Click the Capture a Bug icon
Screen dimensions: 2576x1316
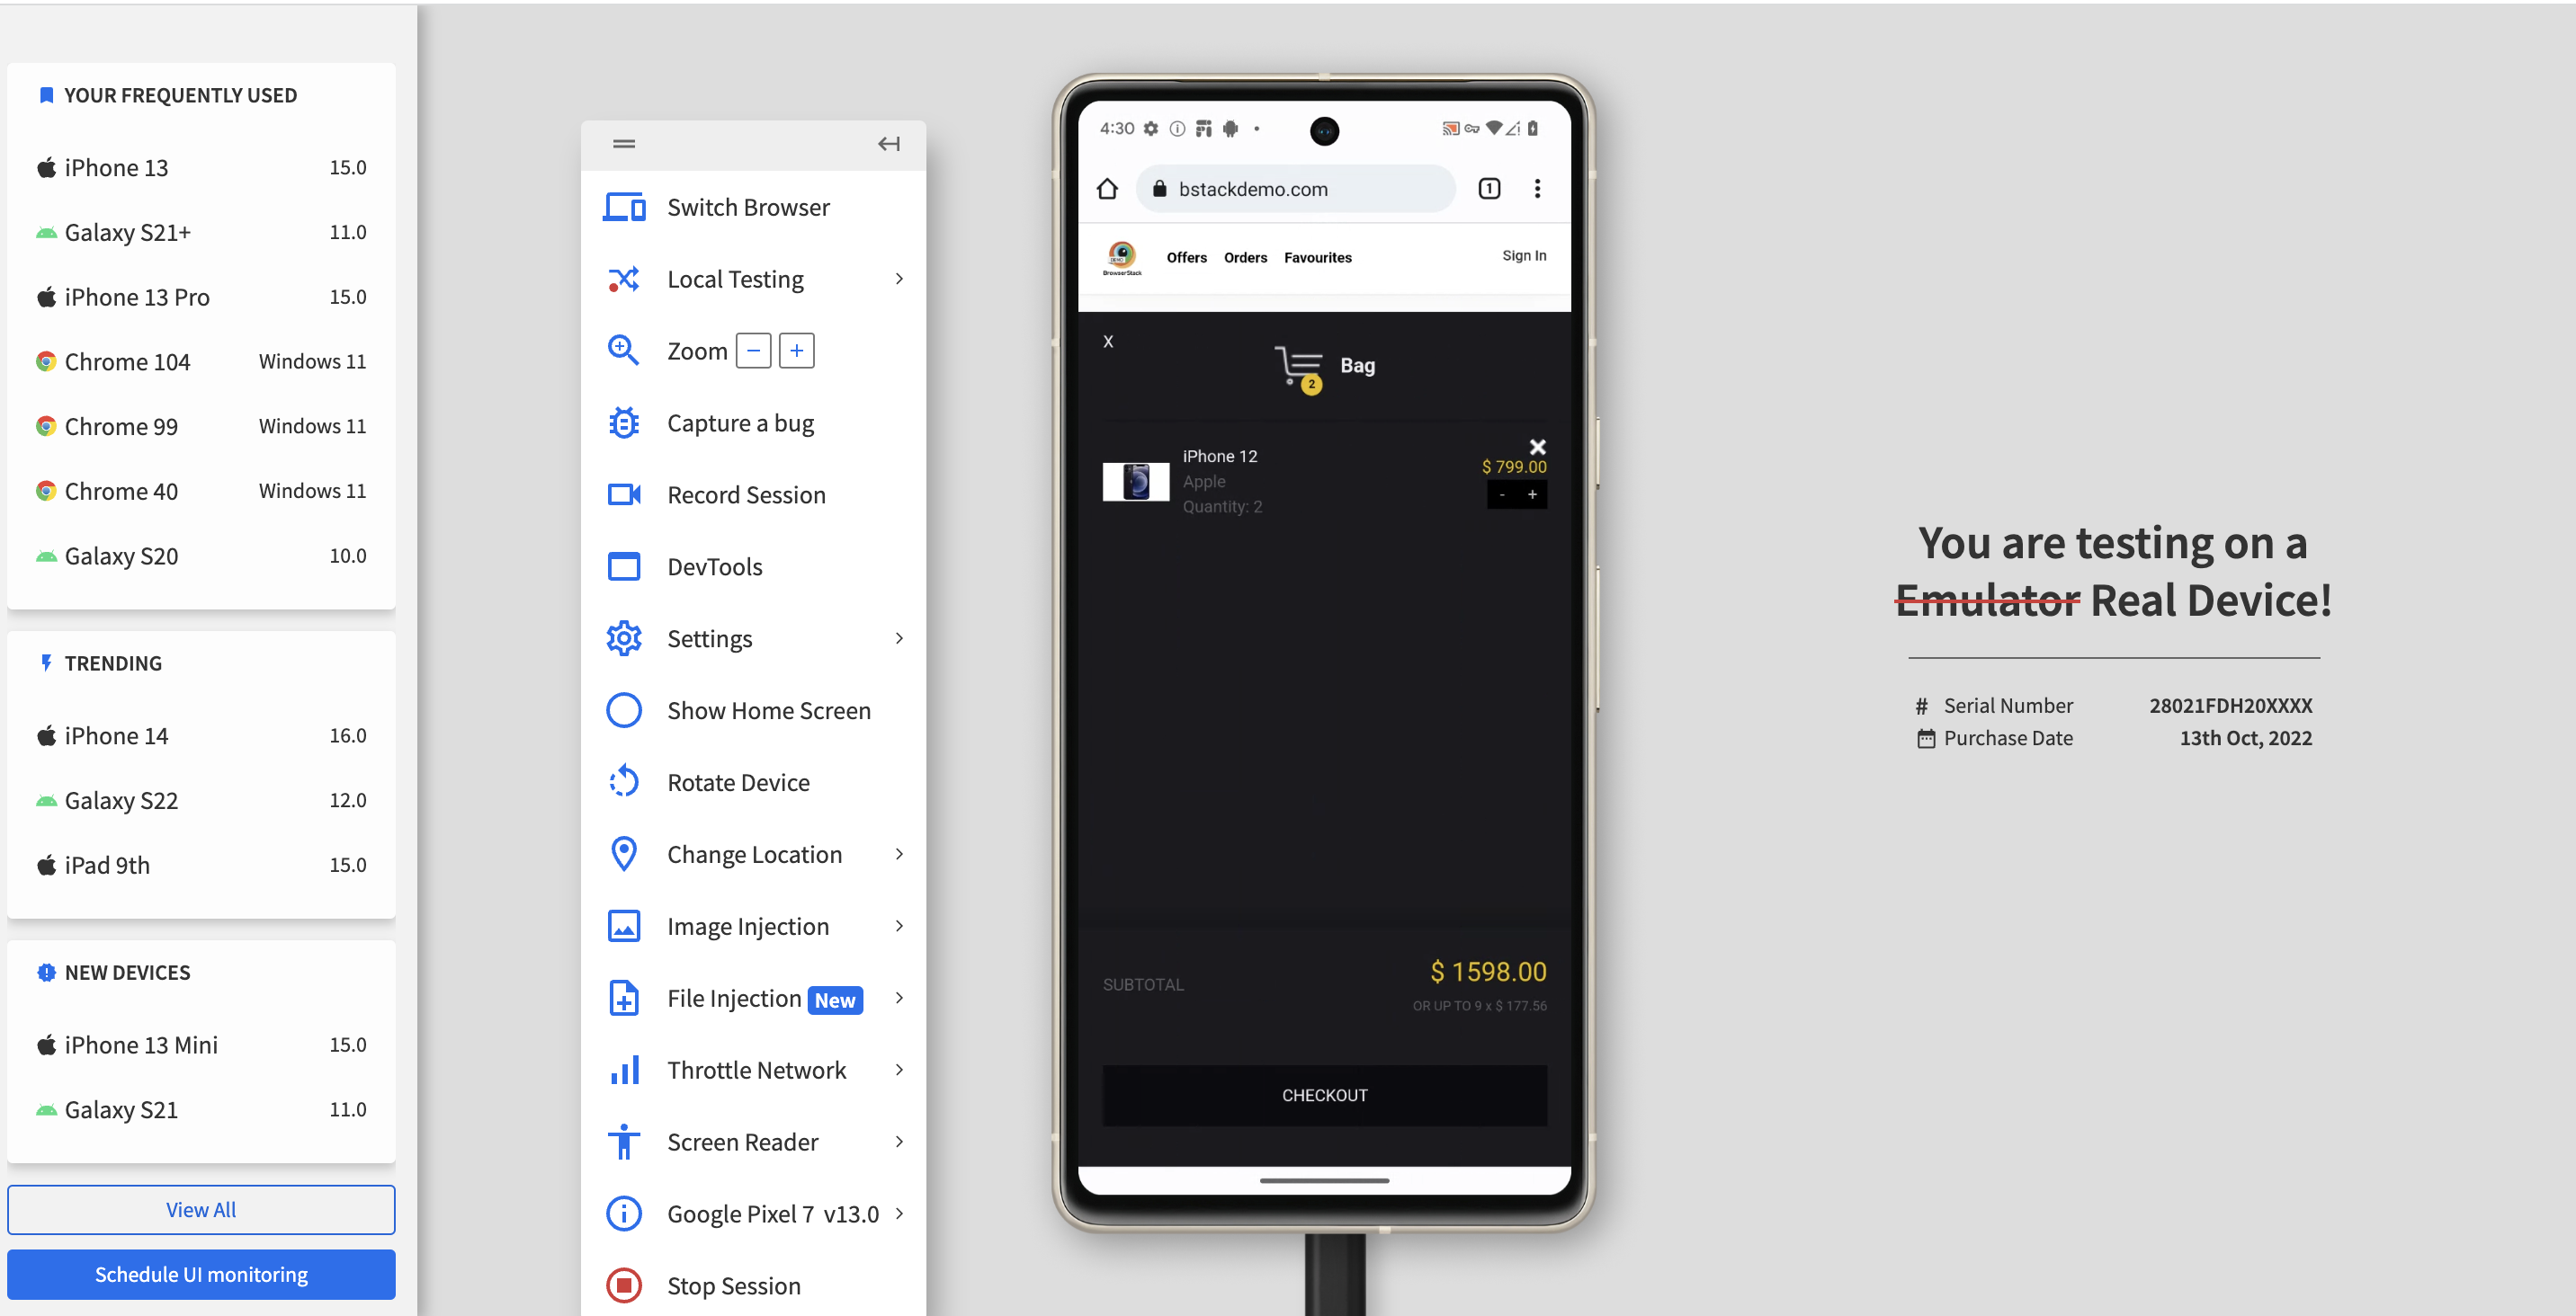tap(623, 422)
